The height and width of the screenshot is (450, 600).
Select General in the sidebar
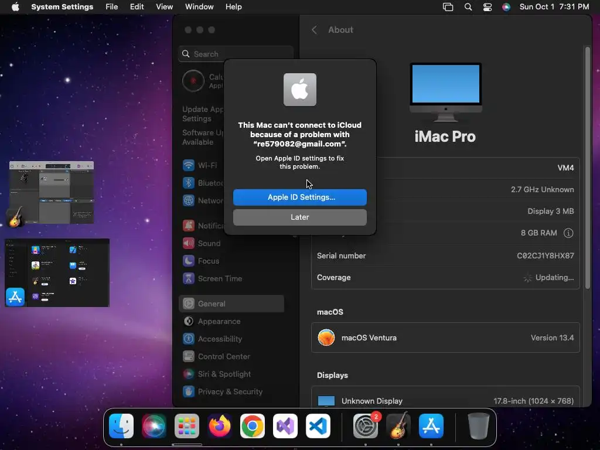pos(231,304)
